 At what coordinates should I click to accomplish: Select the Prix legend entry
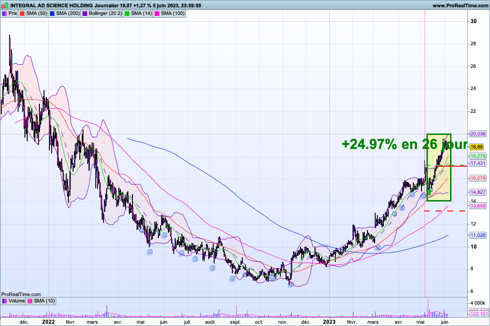10,14
